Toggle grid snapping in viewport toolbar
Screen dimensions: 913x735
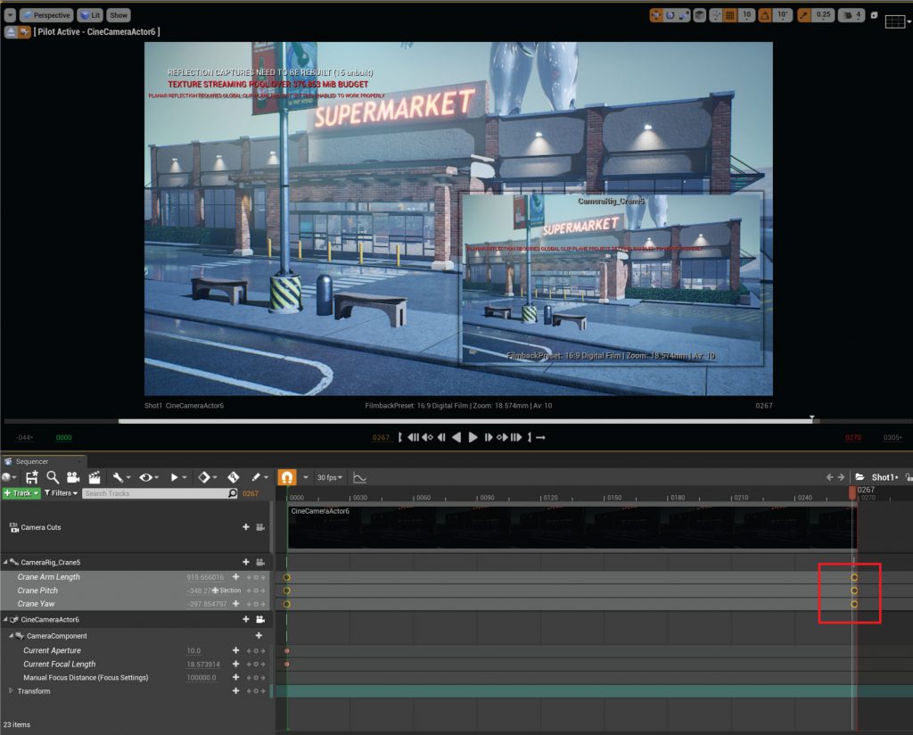click(729, 15)
